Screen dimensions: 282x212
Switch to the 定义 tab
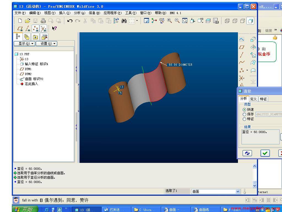click(253, 99)
